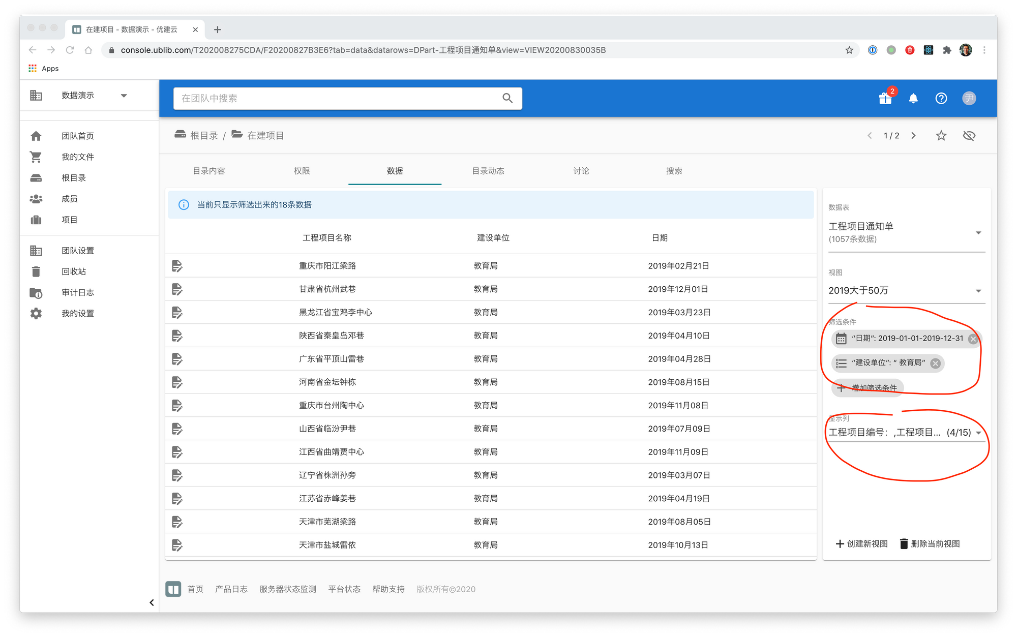Switch to the 目录动态 tab
1017x637 pixels.
[x=488, y=171]
